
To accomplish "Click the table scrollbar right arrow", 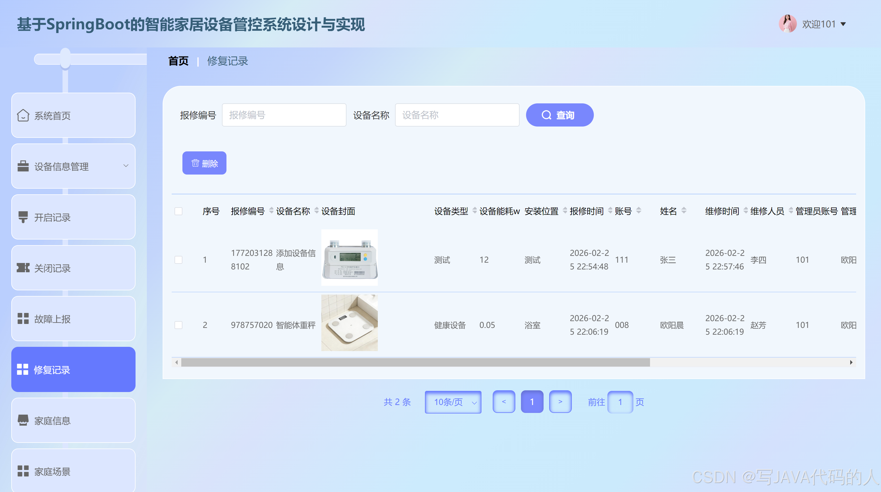I will (x=851, y=362).
